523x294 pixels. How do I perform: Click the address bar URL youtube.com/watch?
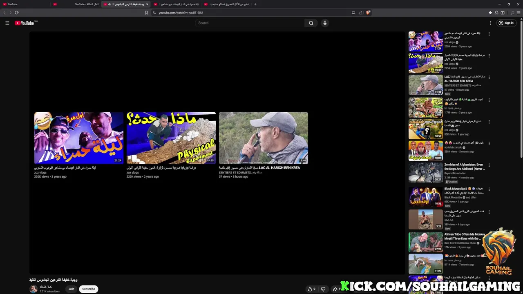tap(181, 13)
